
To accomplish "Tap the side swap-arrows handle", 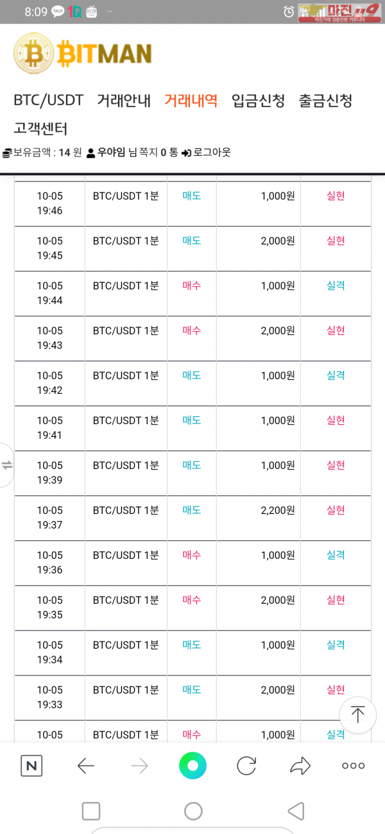I will click(6, 465).
